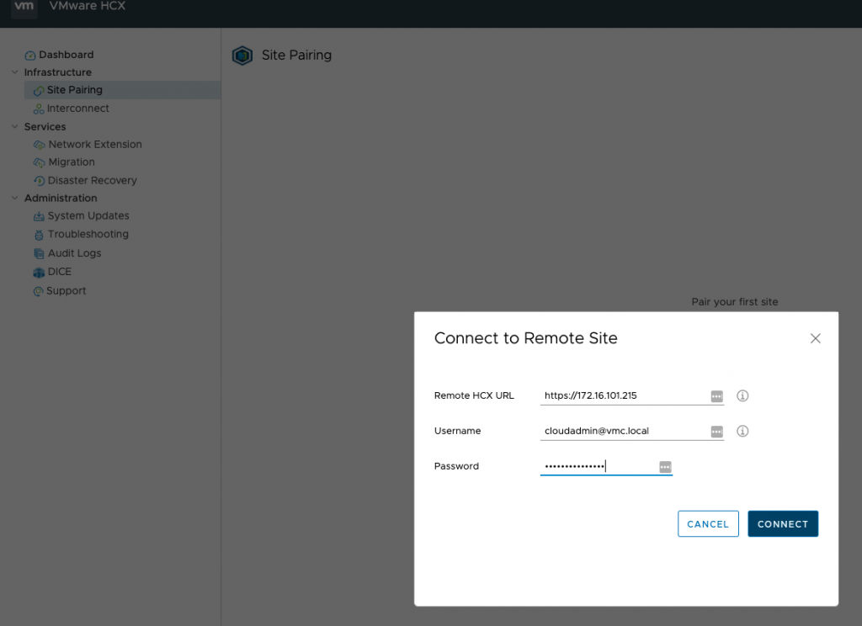
Task: Click the info icon beside Remote HCX URL
Action: (742, 395)
